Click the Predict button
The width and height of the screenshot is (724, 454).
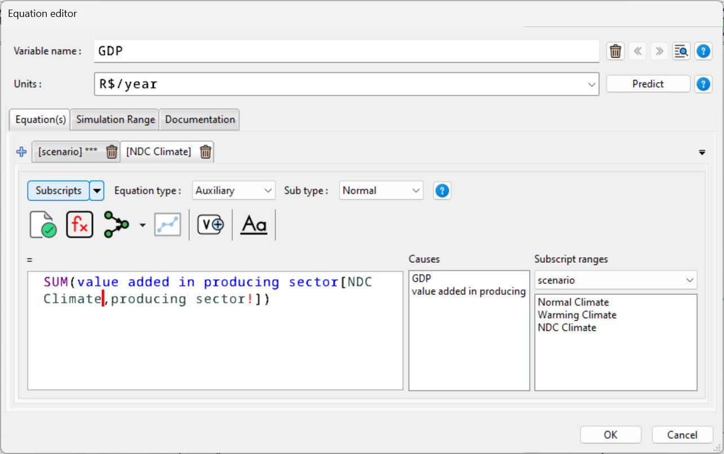click(x=648, y=84)
